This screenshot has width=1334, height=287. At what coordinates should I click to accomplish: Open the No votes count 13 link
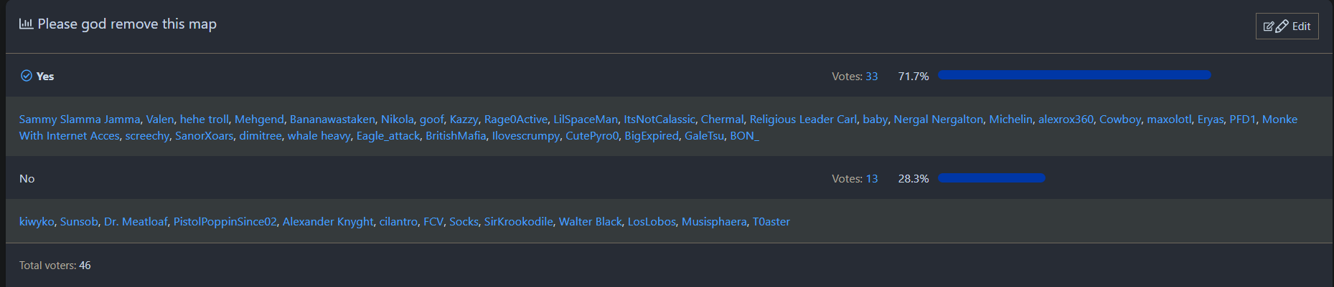tap(871, 179)
